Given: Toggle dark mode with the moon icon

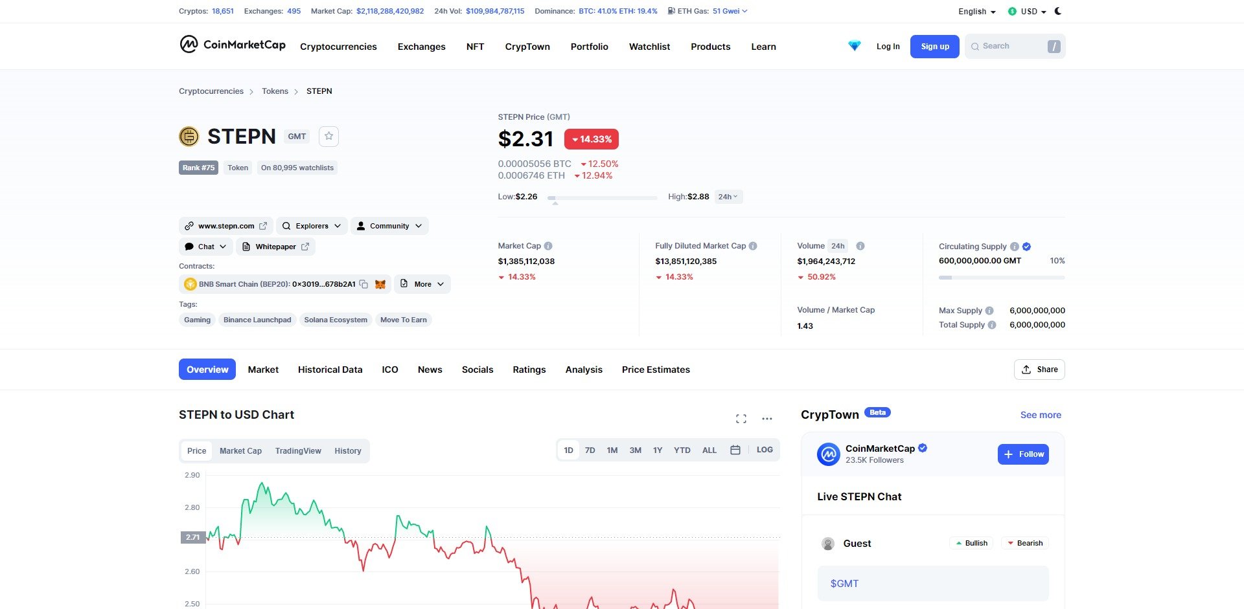Looking at the screenshot, I should (x=1058, y=11).
